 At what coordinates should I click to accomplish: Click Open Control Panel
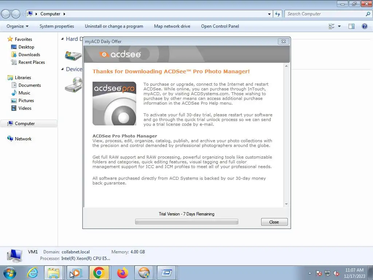coord(220,26)
